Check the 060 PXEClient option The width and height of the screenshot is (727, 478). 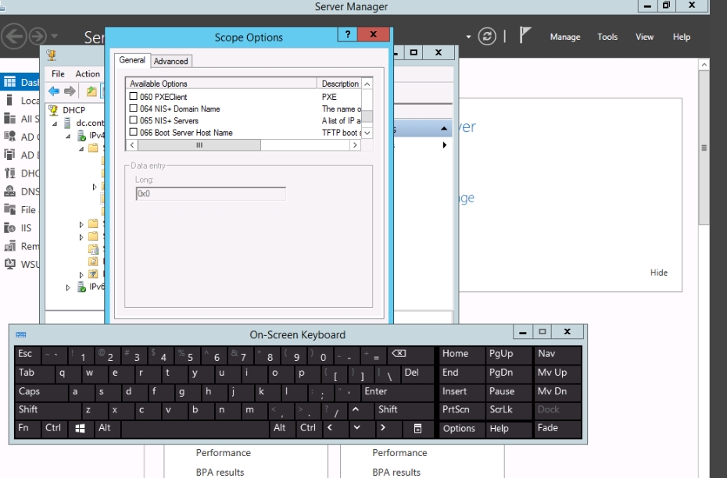click(134, 96)
